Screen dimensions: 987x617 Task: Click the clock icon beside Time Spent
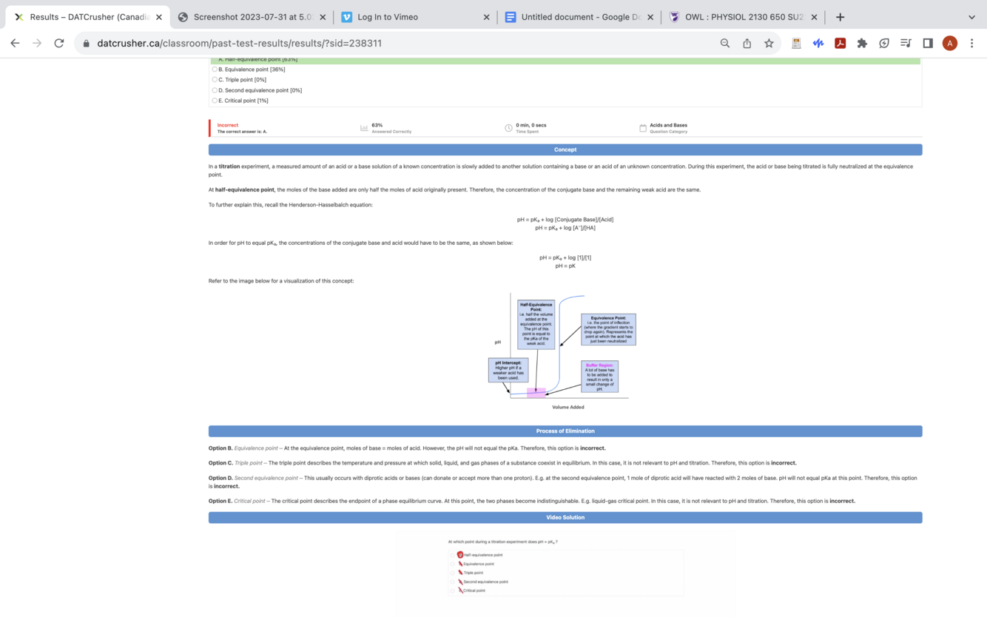click(508, 128)
